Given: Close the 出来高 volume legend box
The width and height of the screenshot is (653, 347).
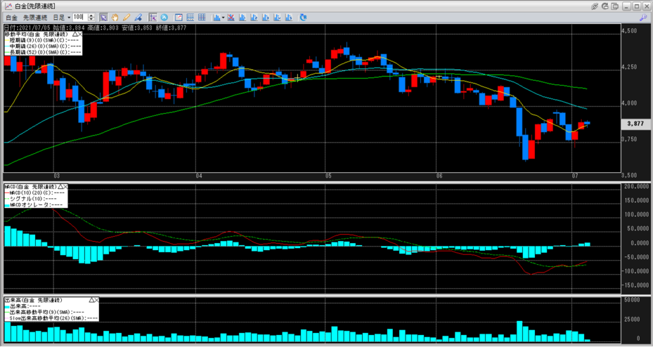Looking at the screenshot, I should [96, 299].
